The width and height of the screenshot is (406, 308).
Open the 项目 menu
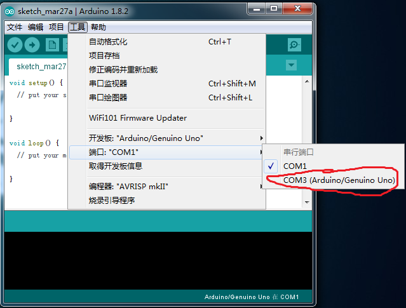[56, 27]
